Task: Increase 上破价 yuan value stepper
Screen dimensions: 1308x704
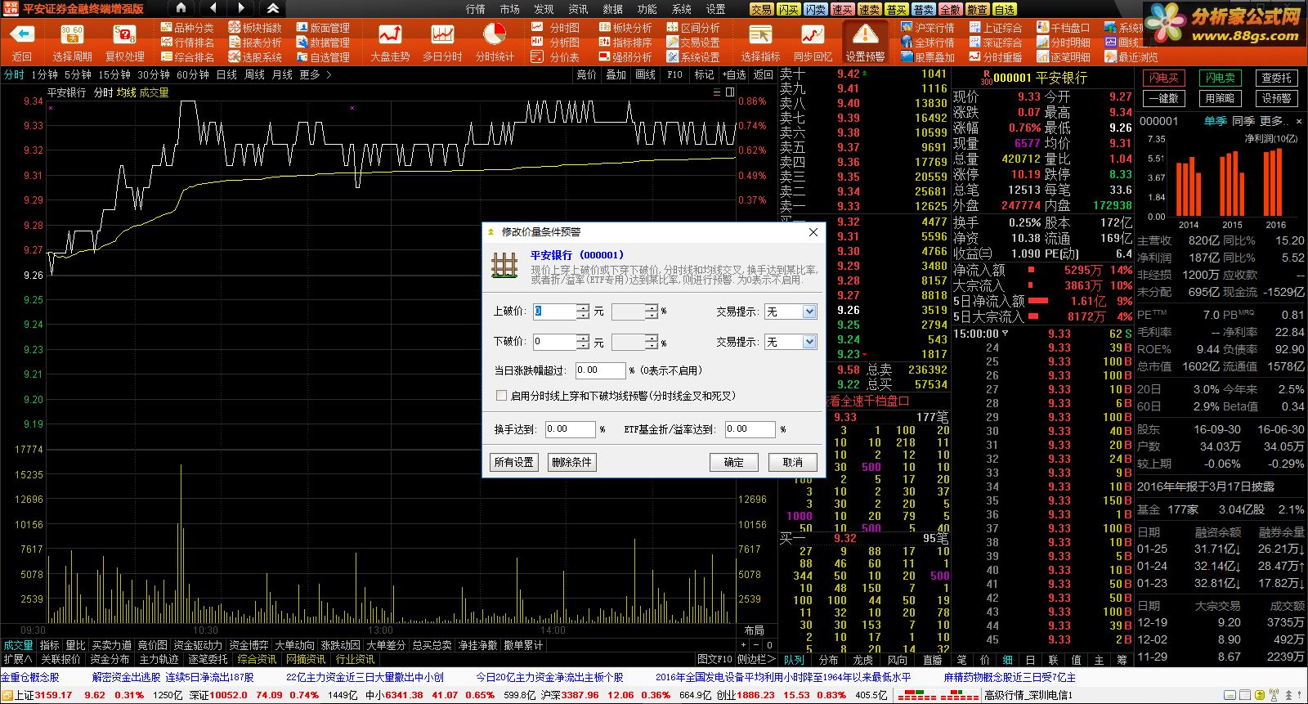Action: (583, 307)
